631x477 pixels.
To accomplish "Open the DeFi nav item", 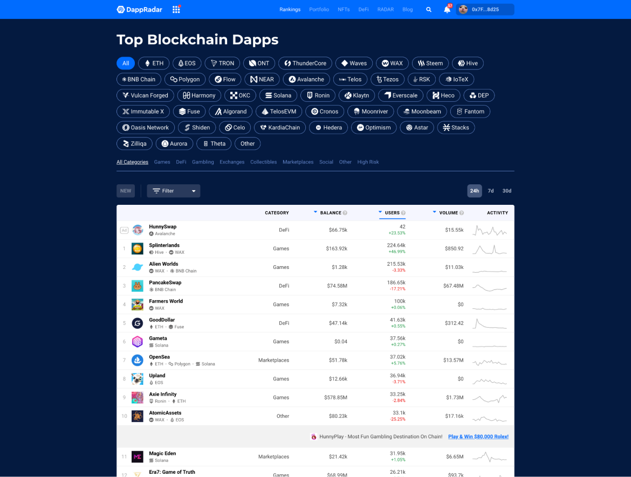I will tap(363, 9).
